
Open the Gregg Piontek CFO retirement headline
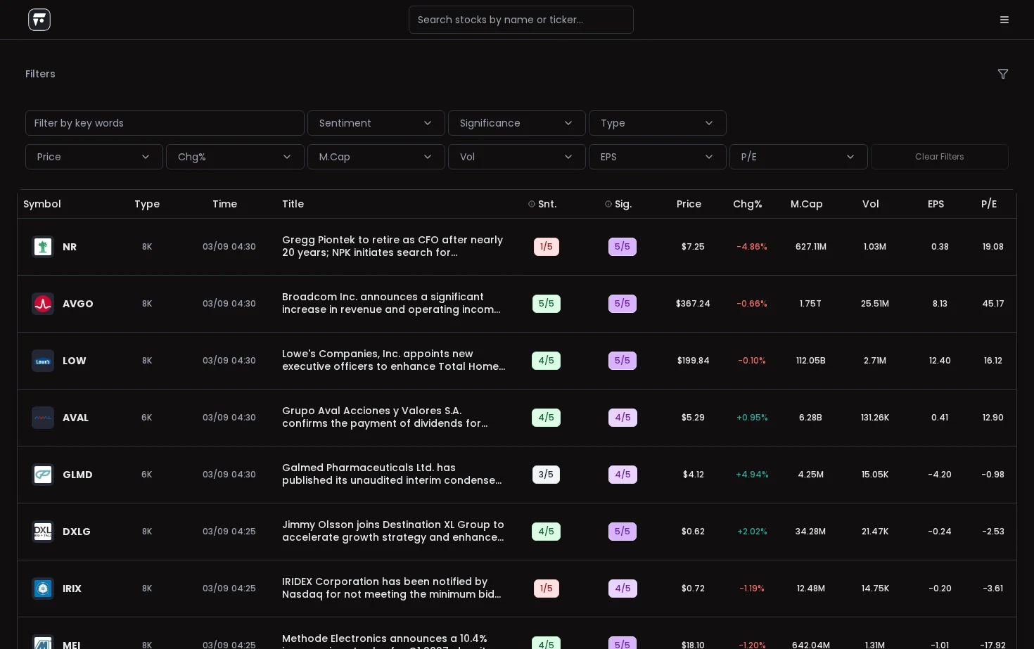pos(393,246)
